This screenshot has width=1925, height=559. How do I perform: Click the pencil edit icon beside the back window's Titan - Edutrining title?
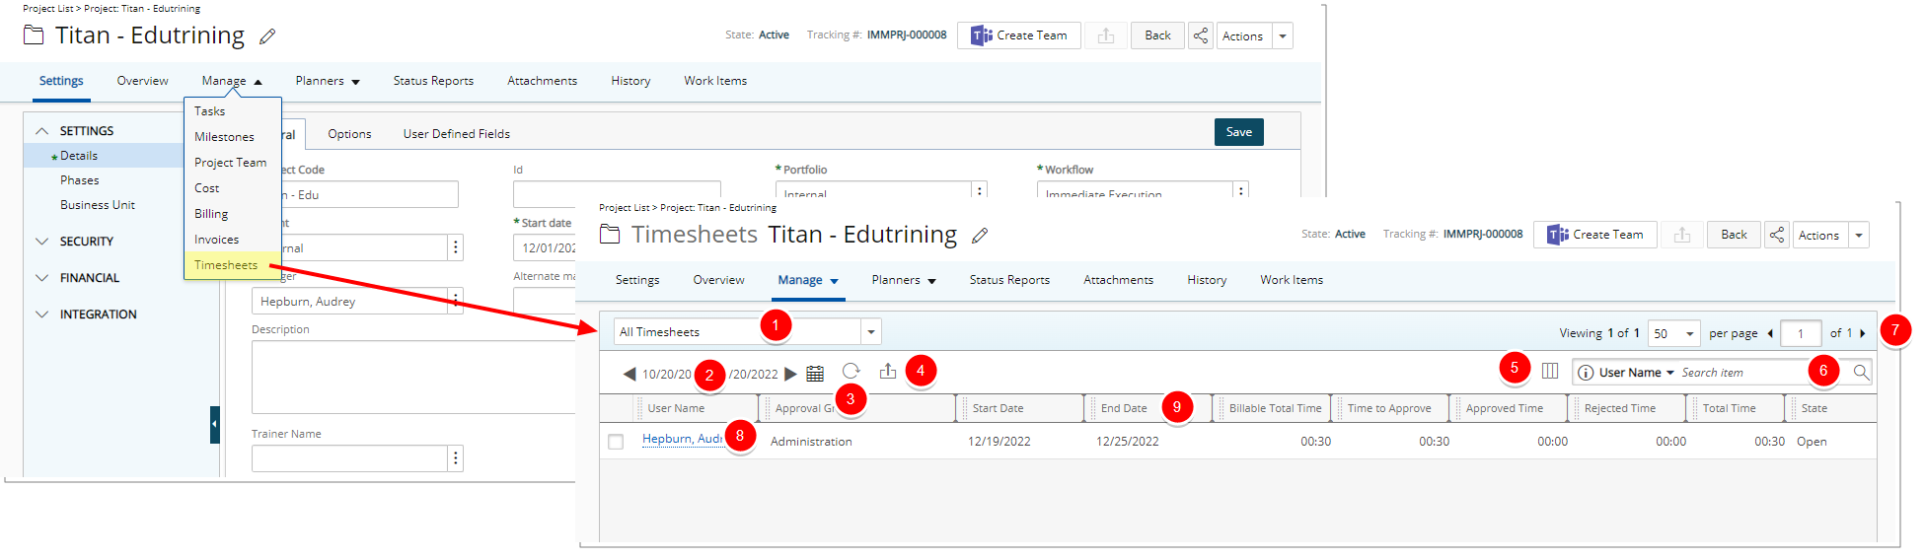pos(267,36)
